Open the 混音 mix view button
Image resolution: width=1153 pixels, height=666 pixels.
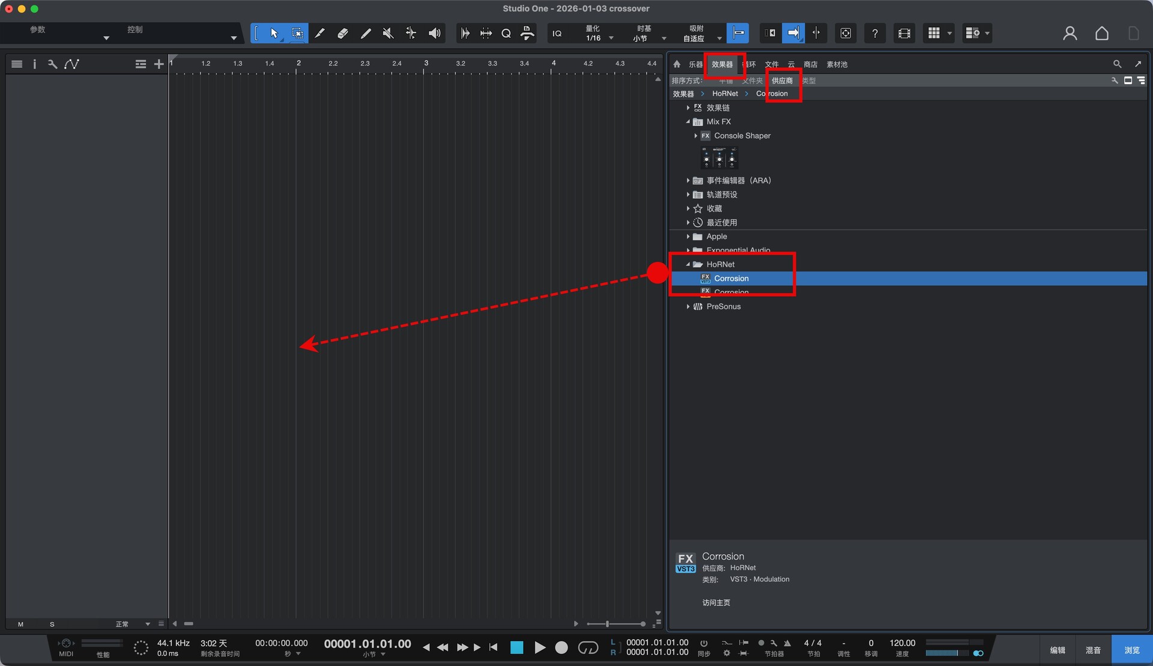(1093, 650)
